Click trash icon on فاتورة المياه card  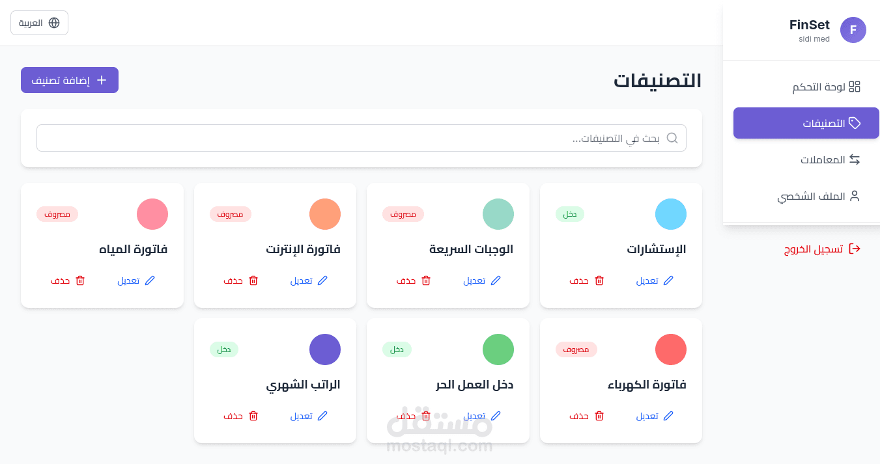(x=80, y=280)
